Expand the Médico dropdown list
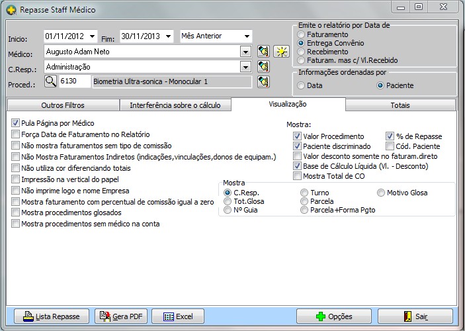This screenshot has width=465, height=331. (245, 51)
